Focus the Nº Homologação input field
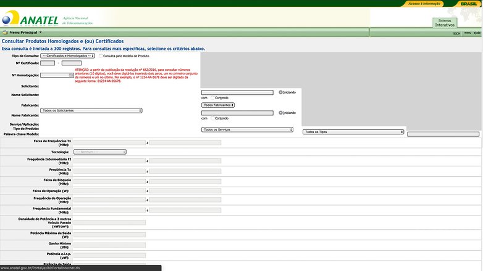This screenshot has height=271, width=483. coord(57,75)
